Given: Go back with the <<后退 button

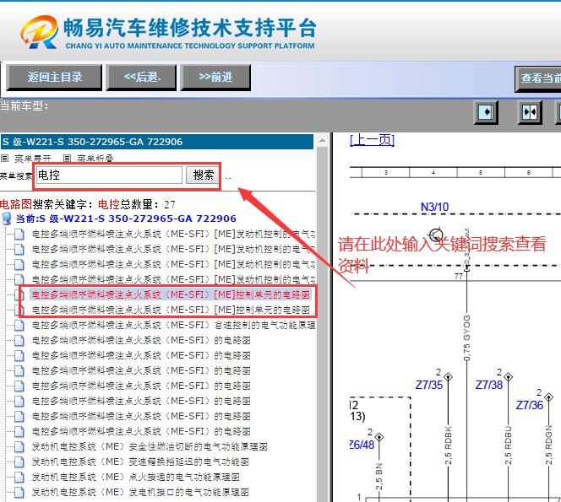Looking at the screenshot, I should click(141, 77).
